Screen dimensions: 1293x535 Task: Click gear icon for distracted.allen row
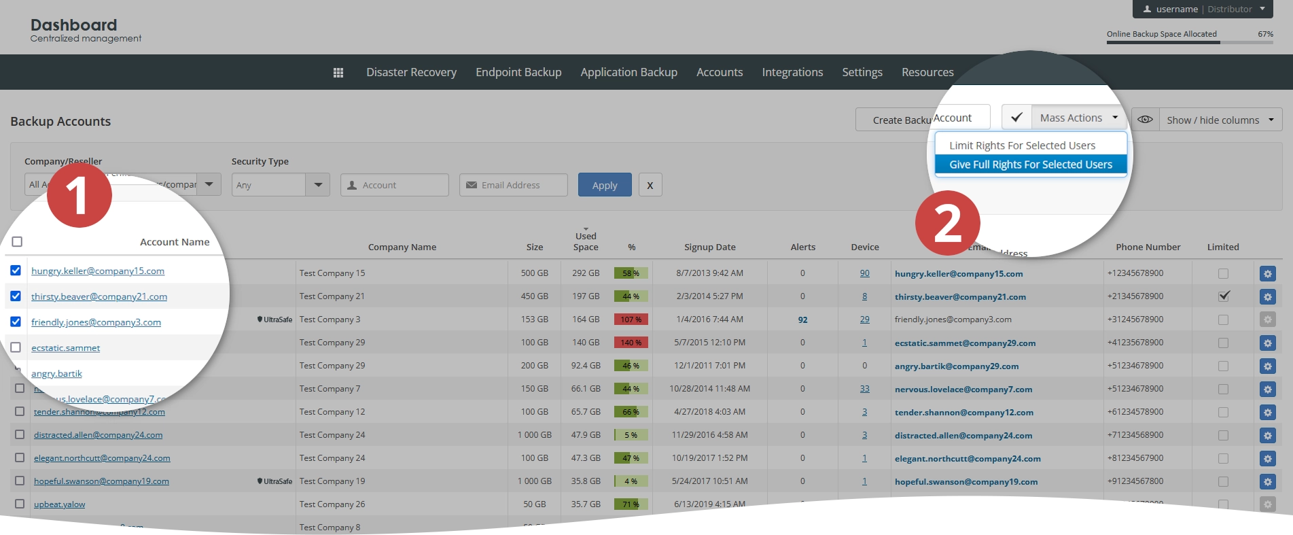(x=1267, y=436)
